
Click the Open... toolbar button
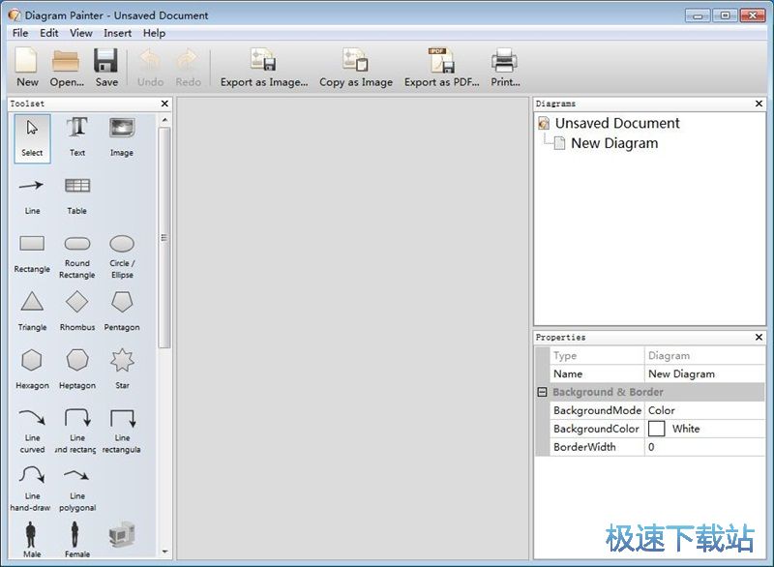click(67, 68)
